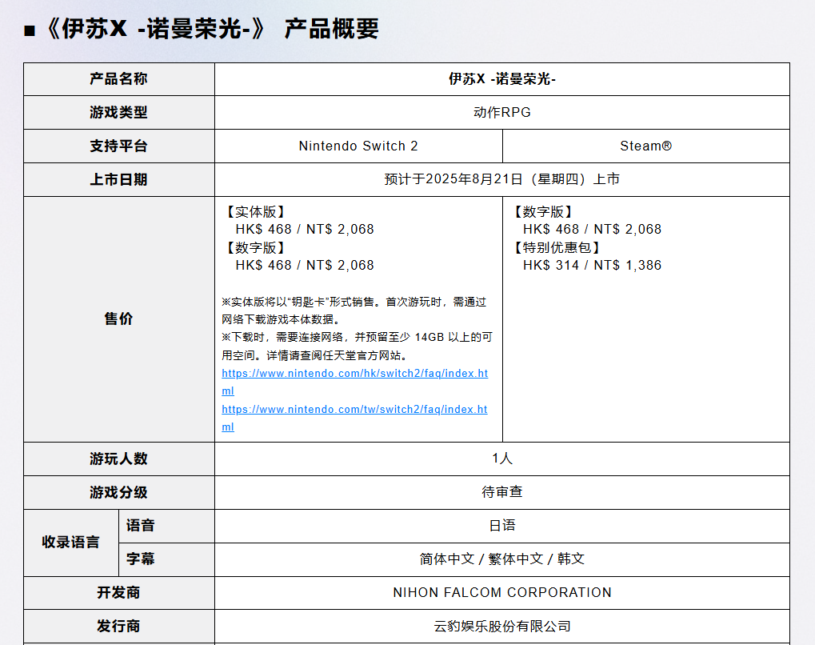Click the 游戏类型 label cell

point(119,112)
